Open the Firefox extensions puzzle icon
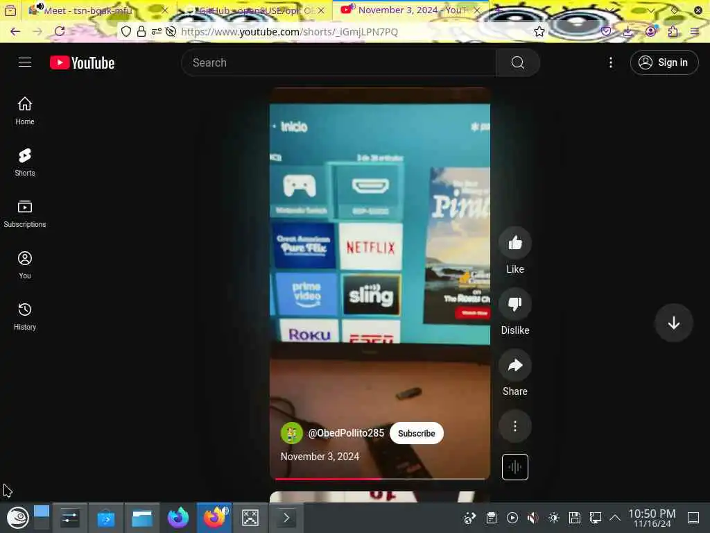 [x=673, y=31]
